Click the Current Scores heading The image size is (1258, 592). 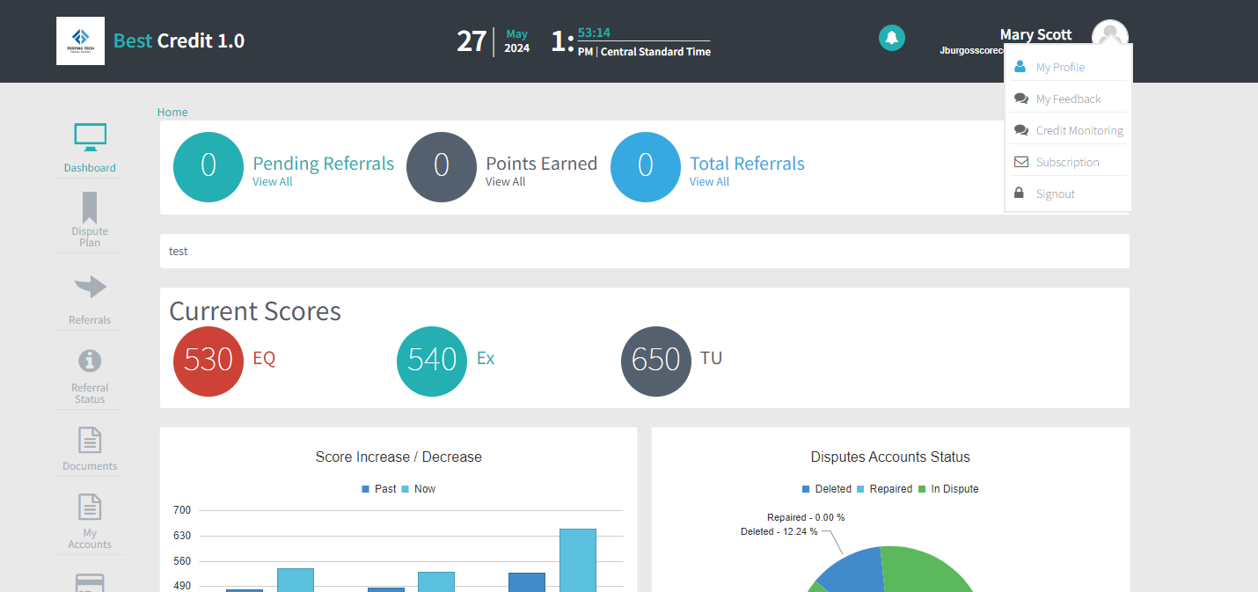[255, 311]
